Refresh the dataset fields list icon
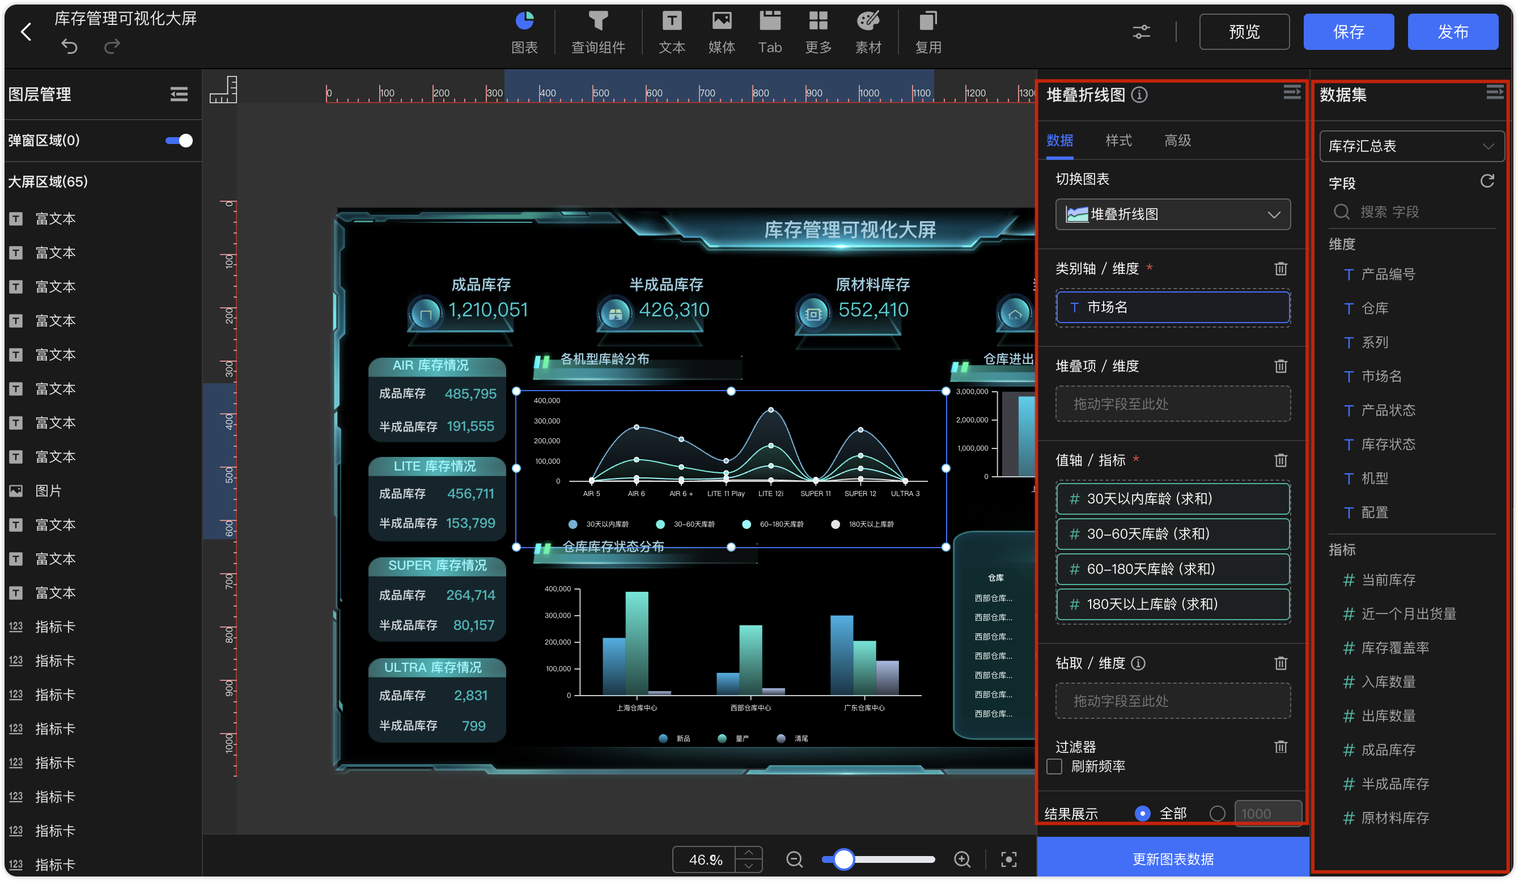 (x=1488, y=181)
